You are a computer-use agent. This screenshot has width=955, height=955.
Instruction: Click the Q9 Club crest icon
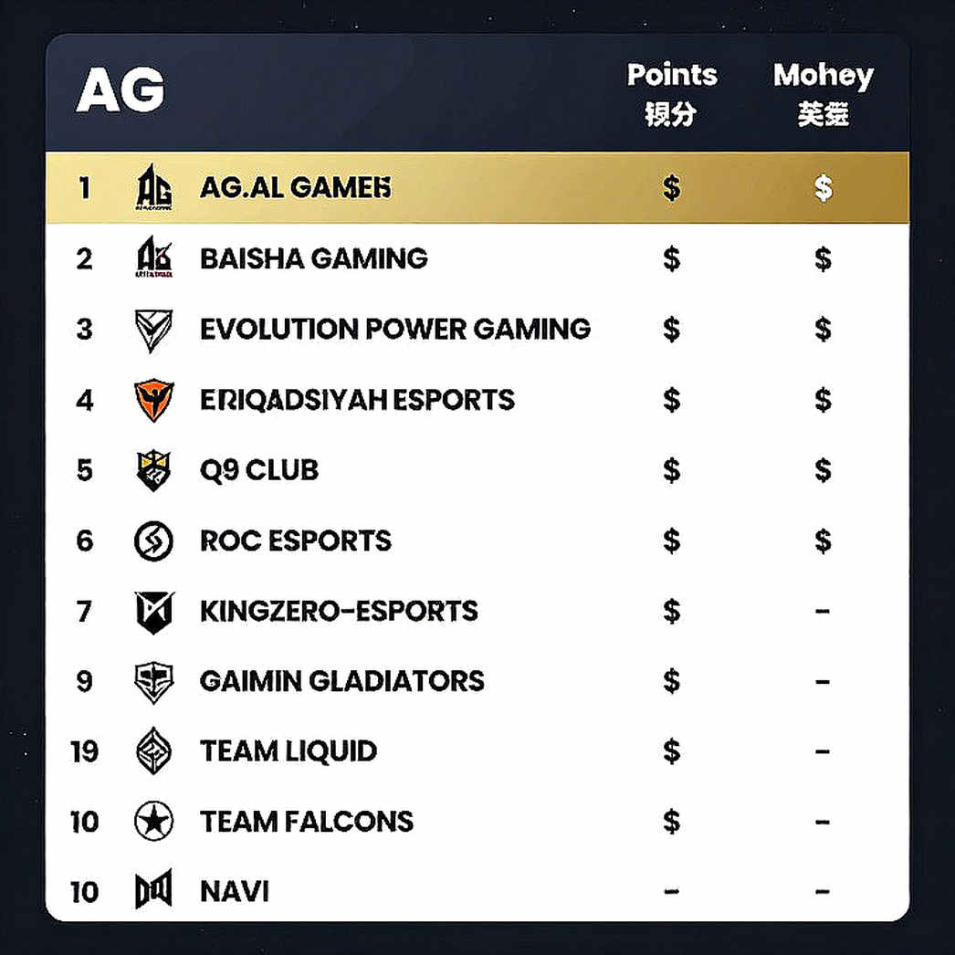coord(153,470)
